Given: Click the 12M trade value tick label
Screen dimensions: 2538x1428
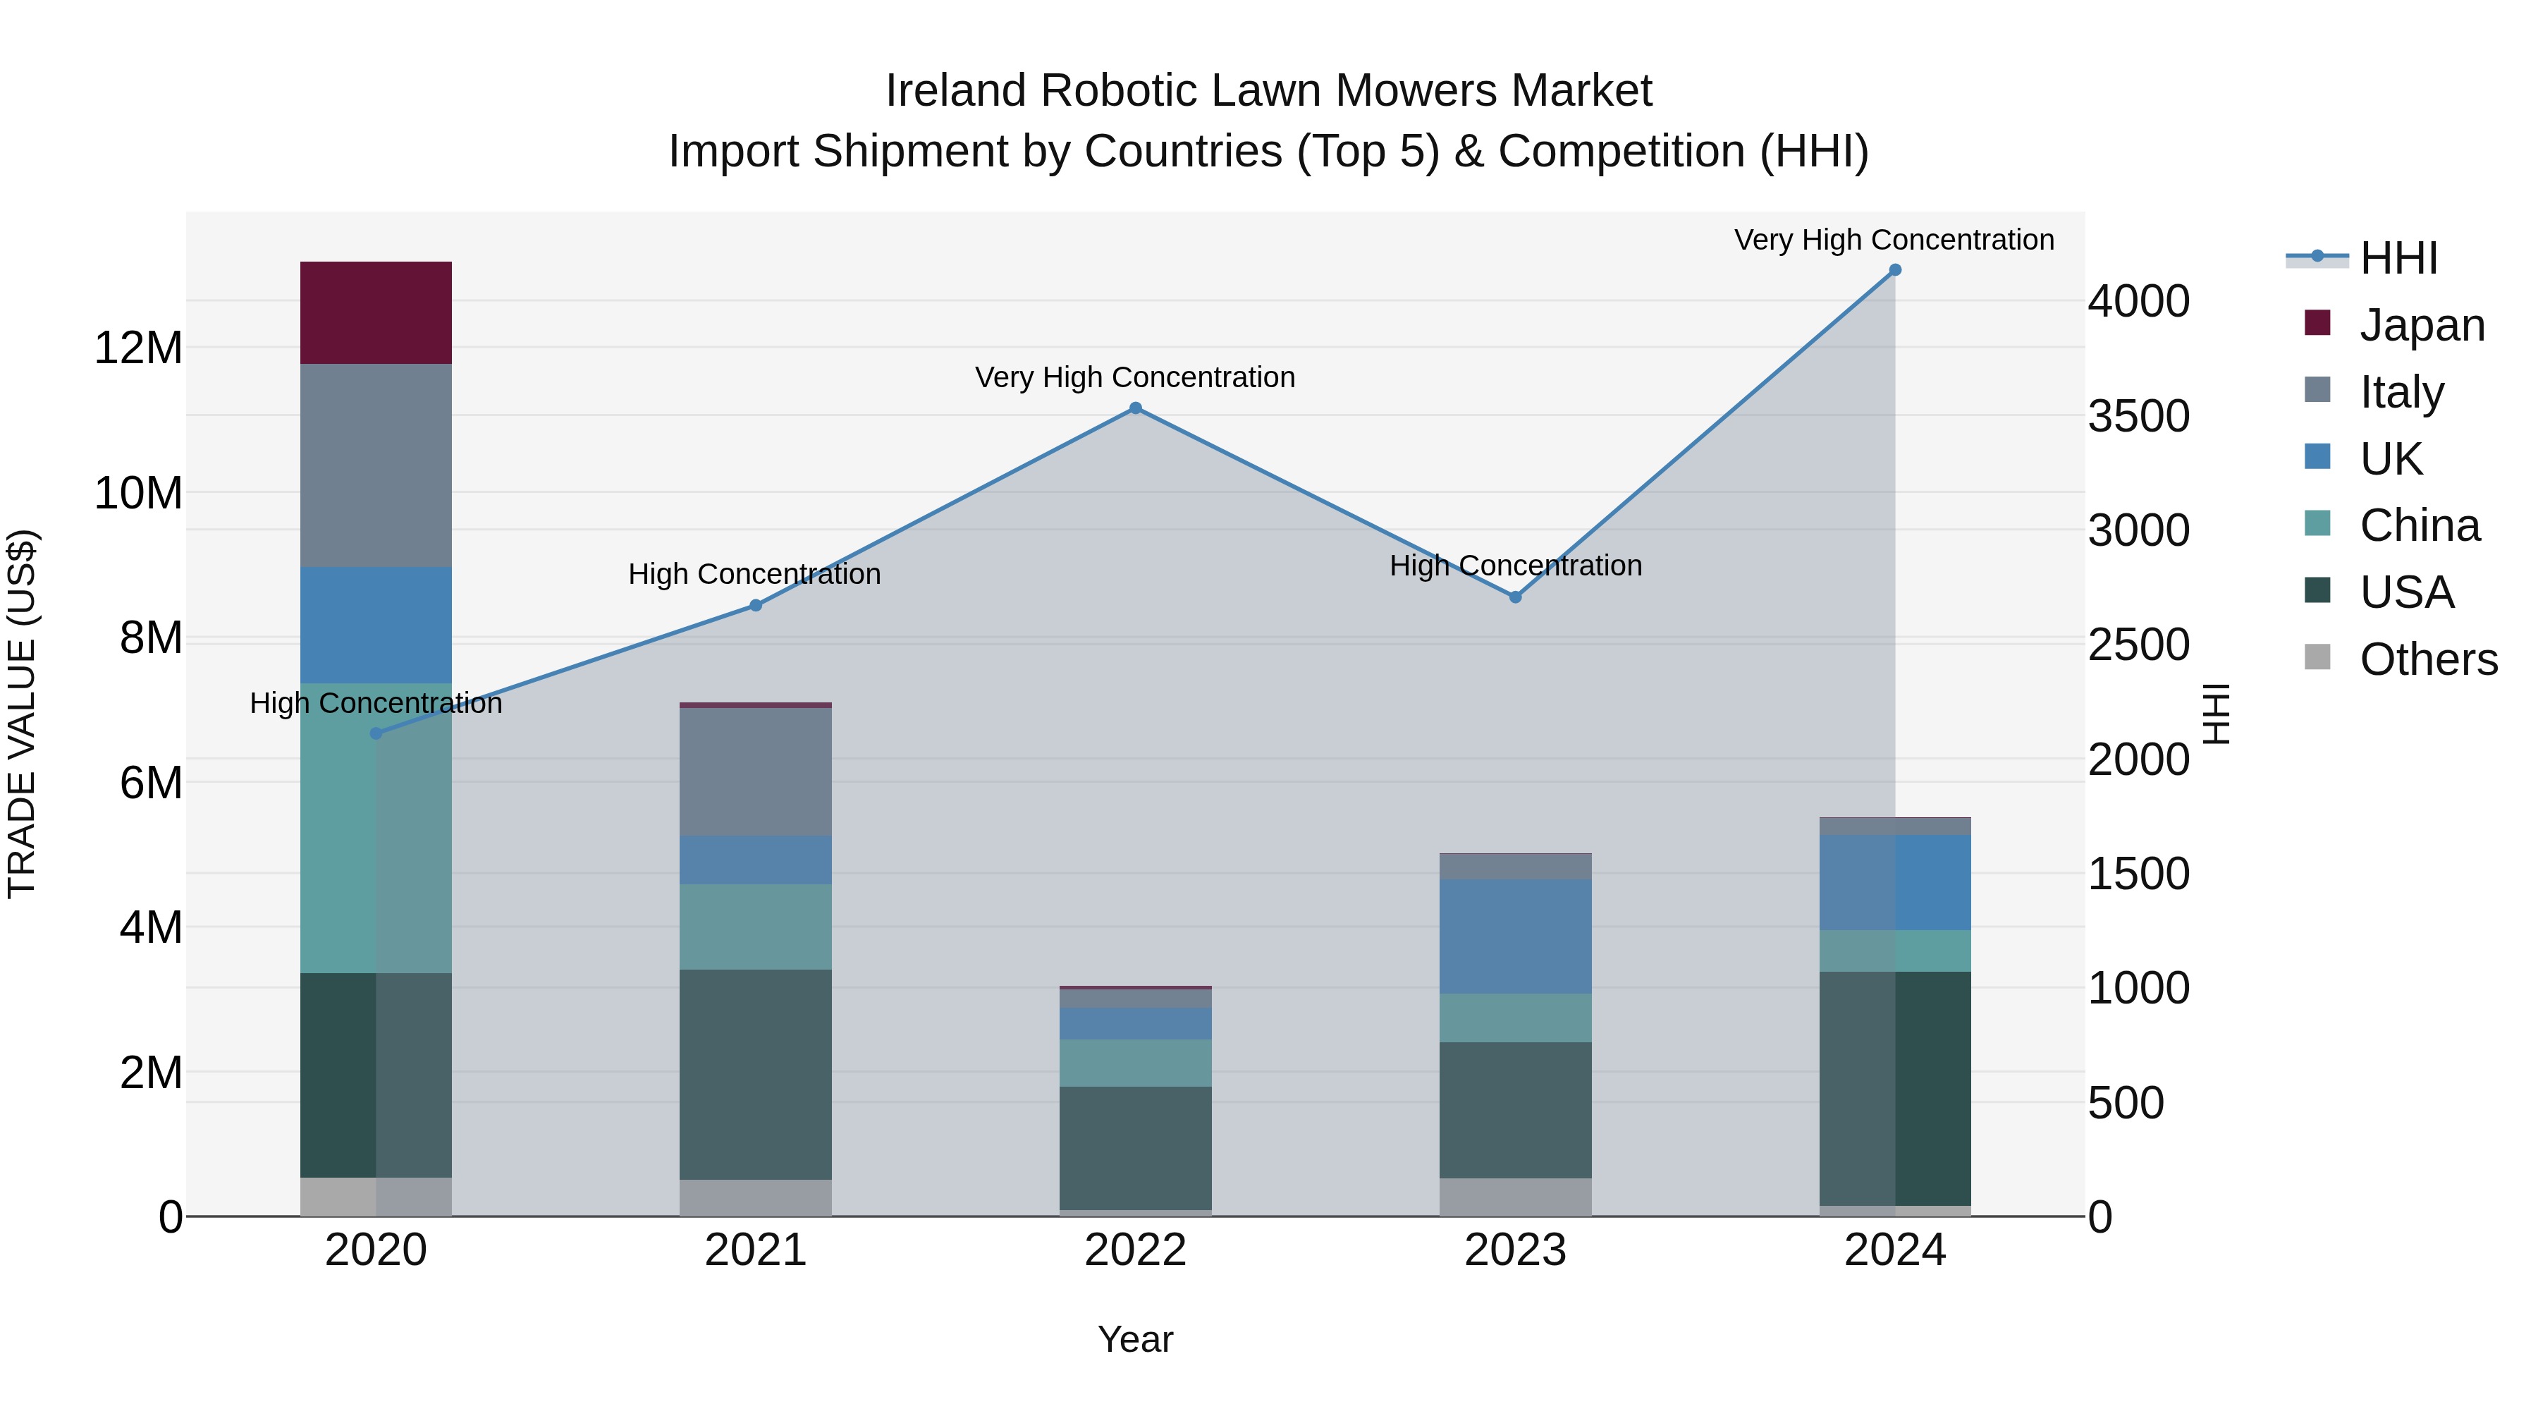Looking at the screenshot, I should 138,348.
